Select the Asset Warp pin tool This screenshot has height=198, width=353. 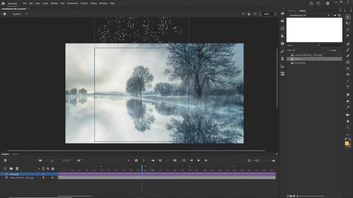(348, 36)
